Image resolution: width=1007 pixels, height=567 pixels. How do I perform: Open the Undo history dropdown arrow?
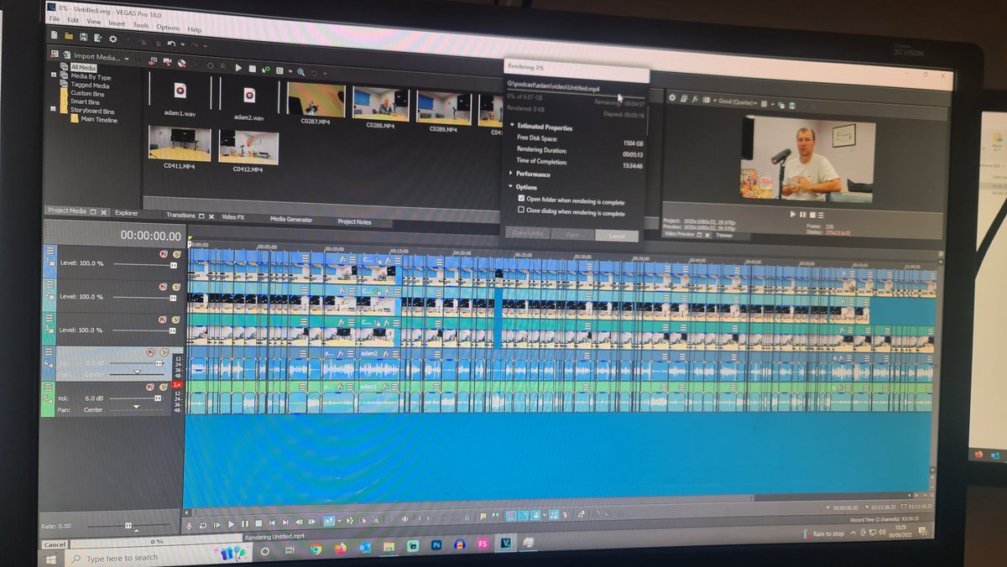(x=182, y=43)
